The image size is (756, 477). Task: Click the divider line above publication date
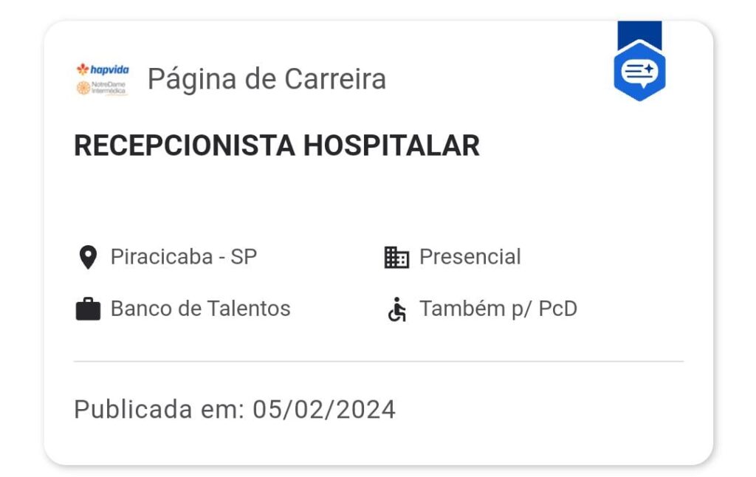(x=379, y=361)
